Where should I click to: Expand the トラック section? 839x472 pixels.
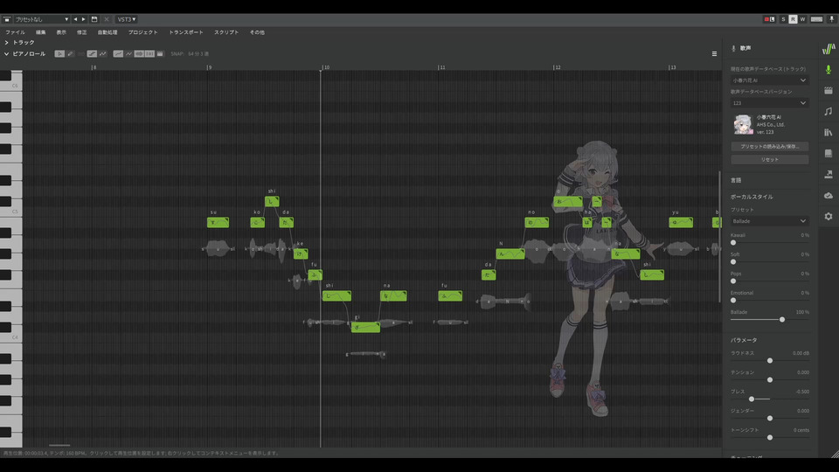6,42
